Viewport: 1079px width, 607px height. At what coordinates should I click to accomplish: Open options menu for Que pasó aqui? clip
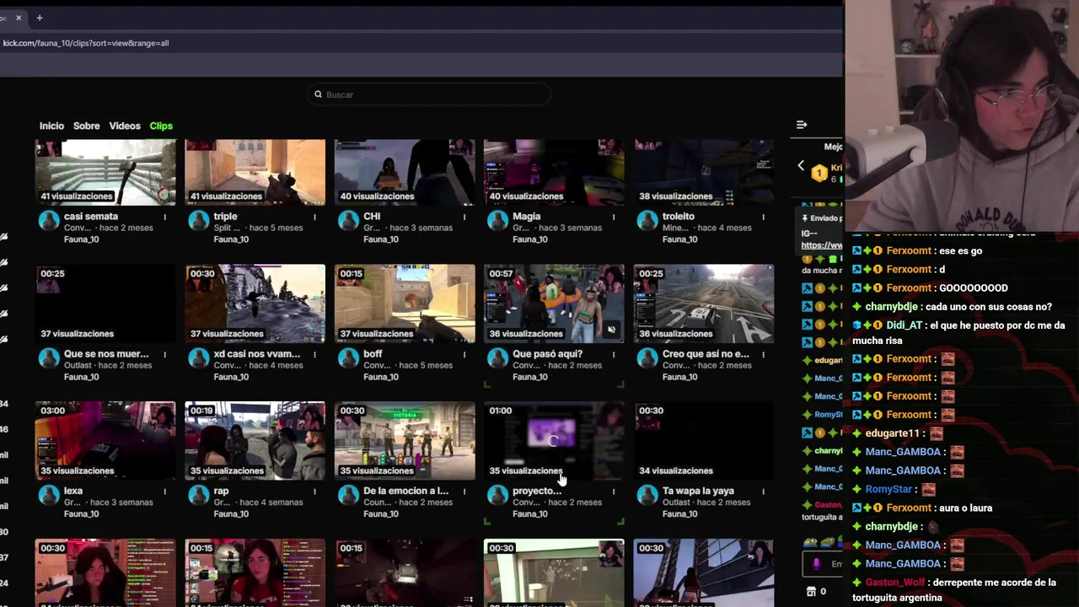click(614, 354)
